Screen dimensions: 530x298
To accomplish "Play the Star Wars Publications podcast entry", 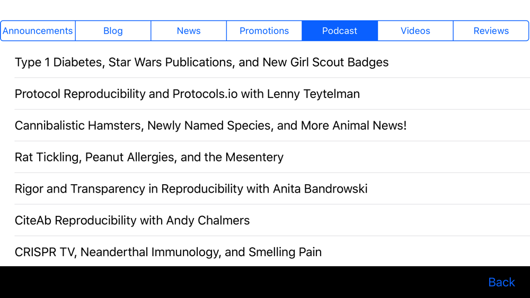I will 201,62.
